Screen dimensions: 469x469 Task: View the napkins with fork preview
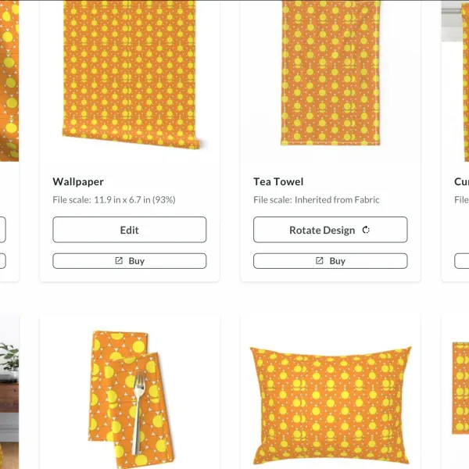click(x=130, y=399)
